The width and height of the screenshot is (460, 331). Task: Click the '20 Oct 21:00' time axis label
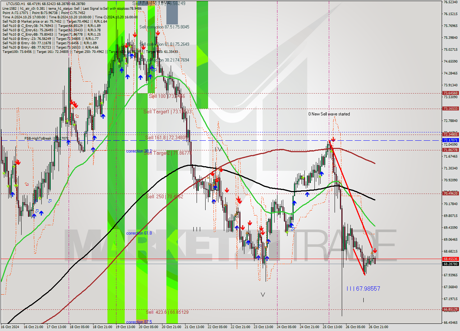point(171,327)
